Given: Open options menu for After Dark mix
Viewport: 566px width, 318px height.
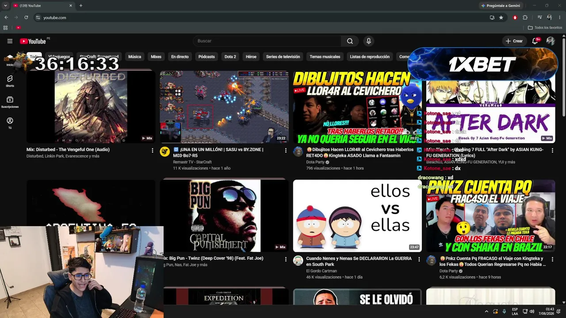Looking at the screenshot, I should 552,151.
